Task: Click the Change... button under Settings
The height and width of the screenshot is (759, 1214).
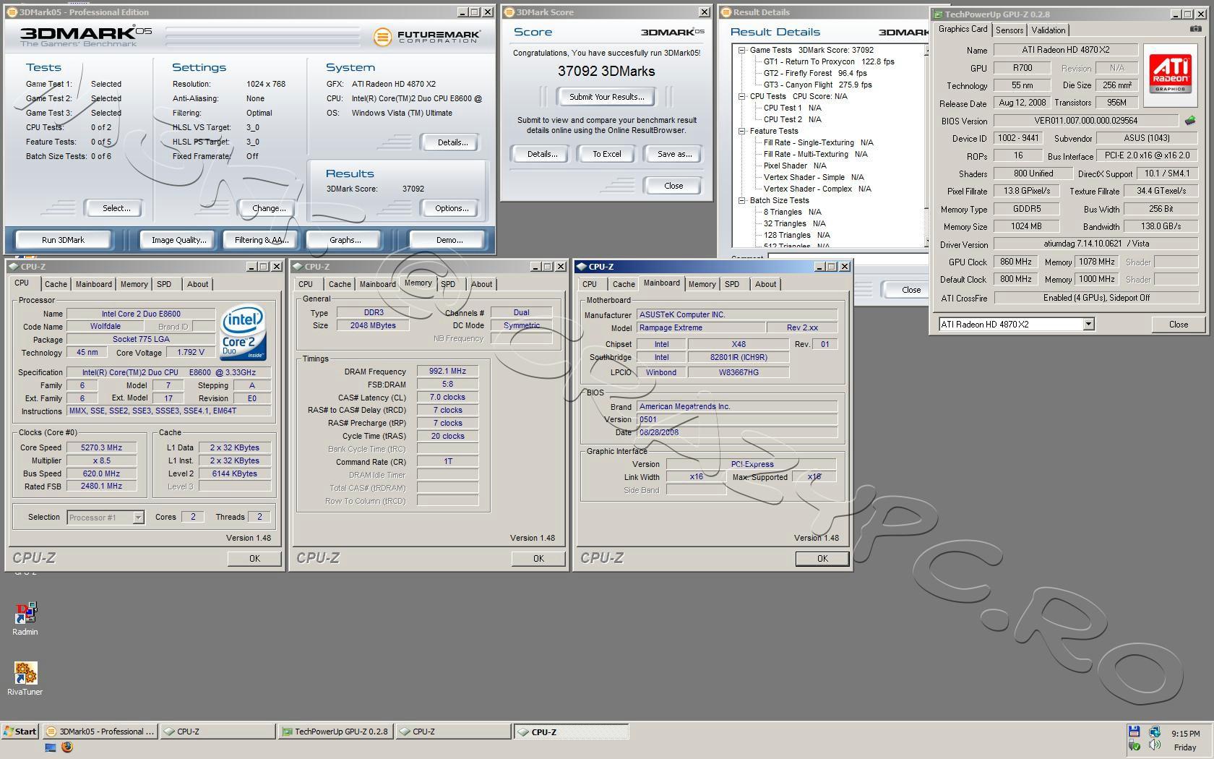Action: [269, 208]
